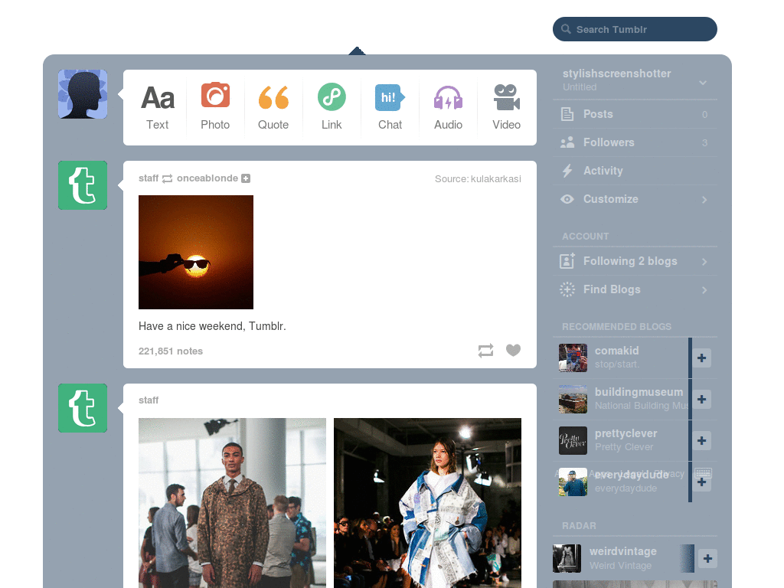Like the 'Have a nice weekend' post
Viewport: 784px width, 588px height.
[514, 350]
